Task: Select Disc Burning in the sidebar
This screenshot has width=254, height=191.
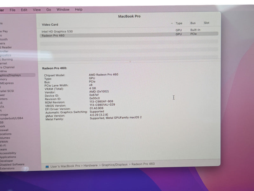Action: 6,59
